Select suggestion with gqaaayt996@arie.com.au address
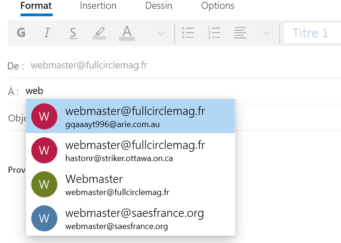341x243 pixels. [131, 116]
